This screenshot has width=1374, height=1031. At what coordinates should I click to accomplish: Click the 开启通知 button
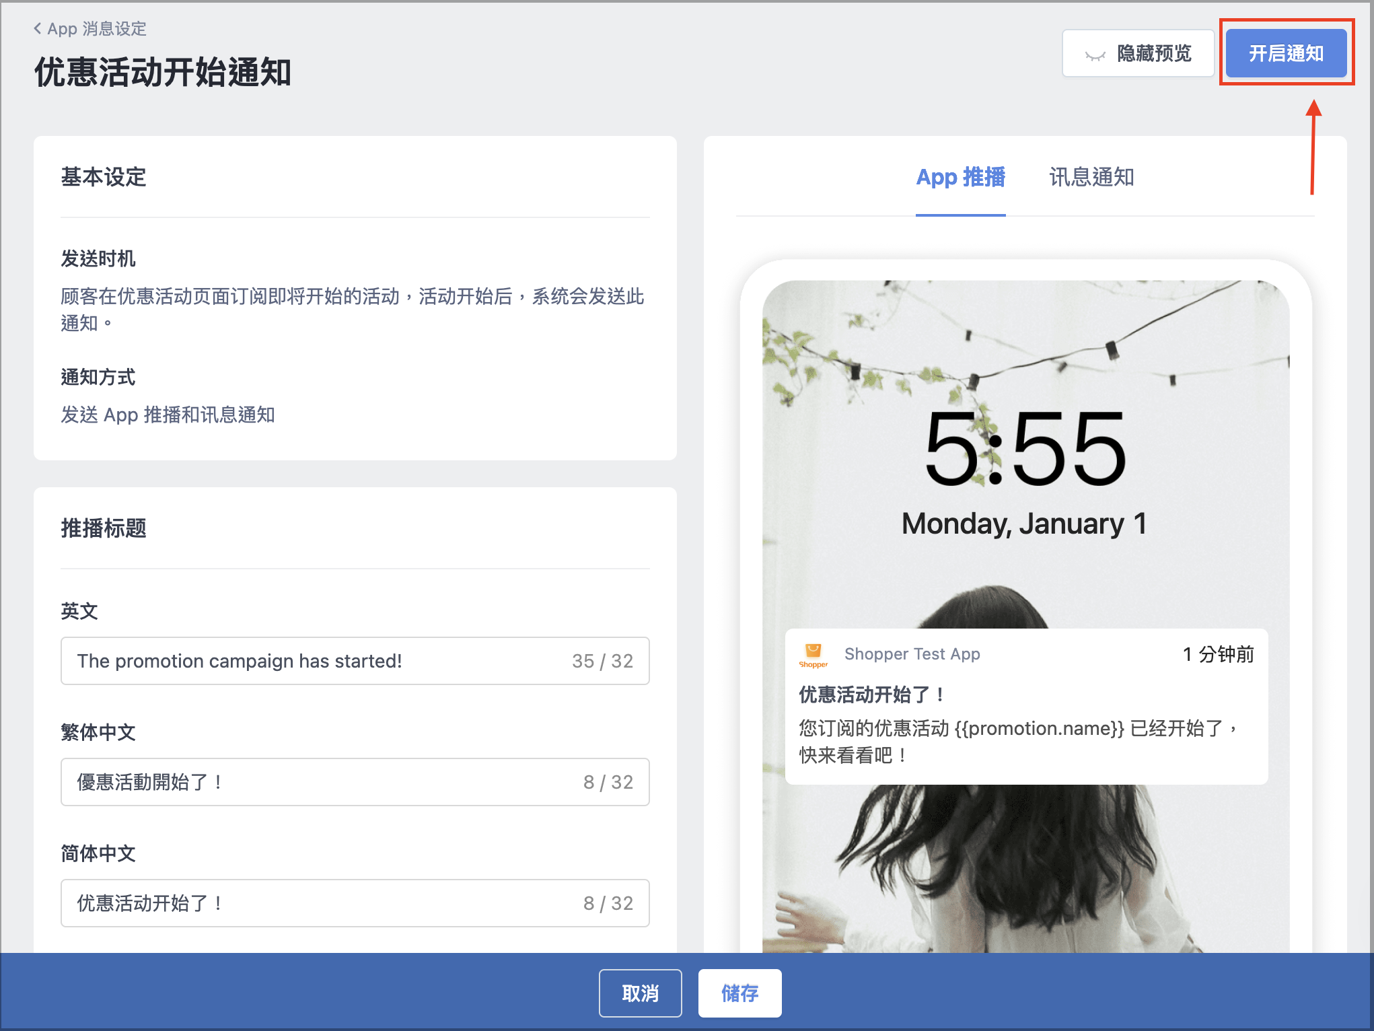pos(1286,53)
